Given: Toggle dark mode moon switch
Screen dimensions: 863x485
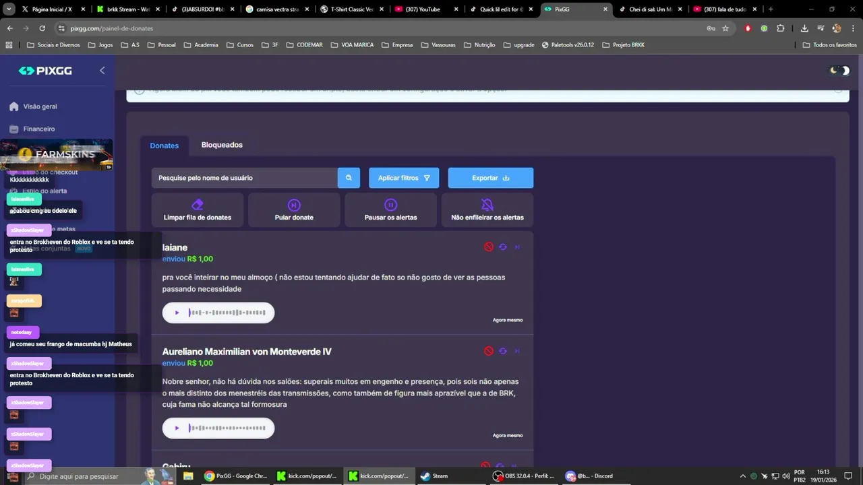Looking at the screenshot, I should click(839, 70).
